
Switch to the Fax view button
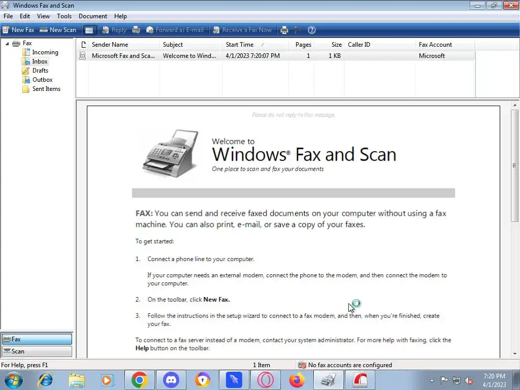[37, 339]
